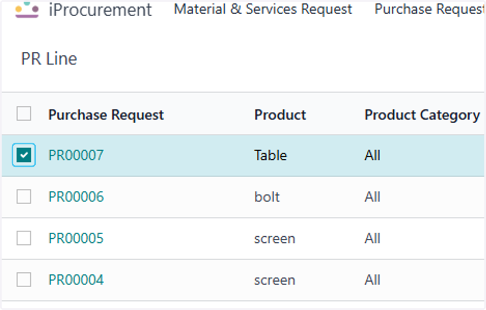The height and width of the screenshot is (310, 486).
Task: Open purchase request PR00006
Action: (76, 197)
